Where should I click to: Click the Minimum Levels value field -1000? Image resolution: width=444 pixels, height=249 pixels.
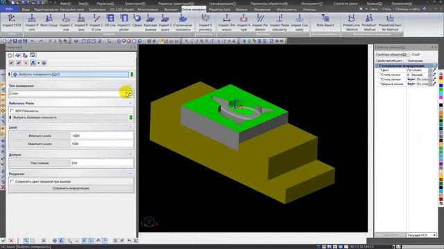(x=102, y=136)
